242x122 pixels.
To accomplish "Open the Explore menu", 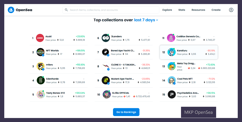I will click(167, 10).
